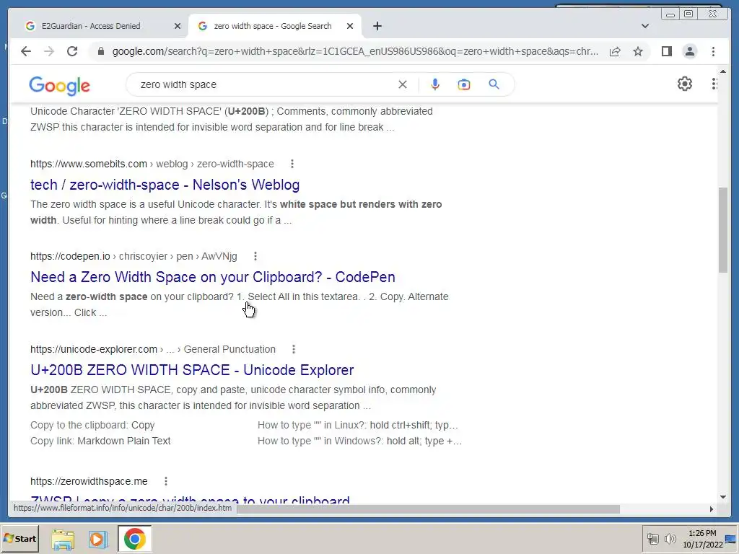Open Windows Explorer from taskbar

click(63, 540)
